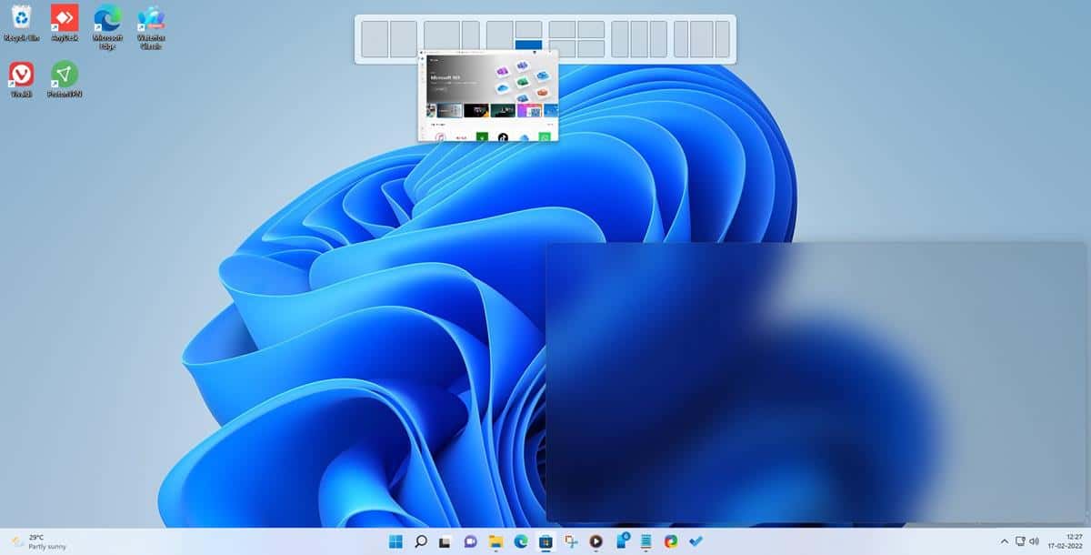This screenshot has height=555, width=1091.
Task: Choose top-left quadrant of four-grid snap layout
Action: pos(562,29)
